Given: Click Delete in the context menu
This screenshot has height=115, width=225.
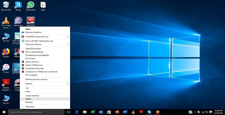Looking at the screenshot, I should click(45, 99).
